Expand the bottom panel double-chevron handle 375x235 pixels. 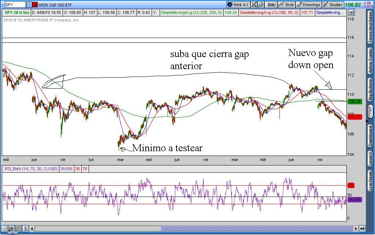coord(12,233)
